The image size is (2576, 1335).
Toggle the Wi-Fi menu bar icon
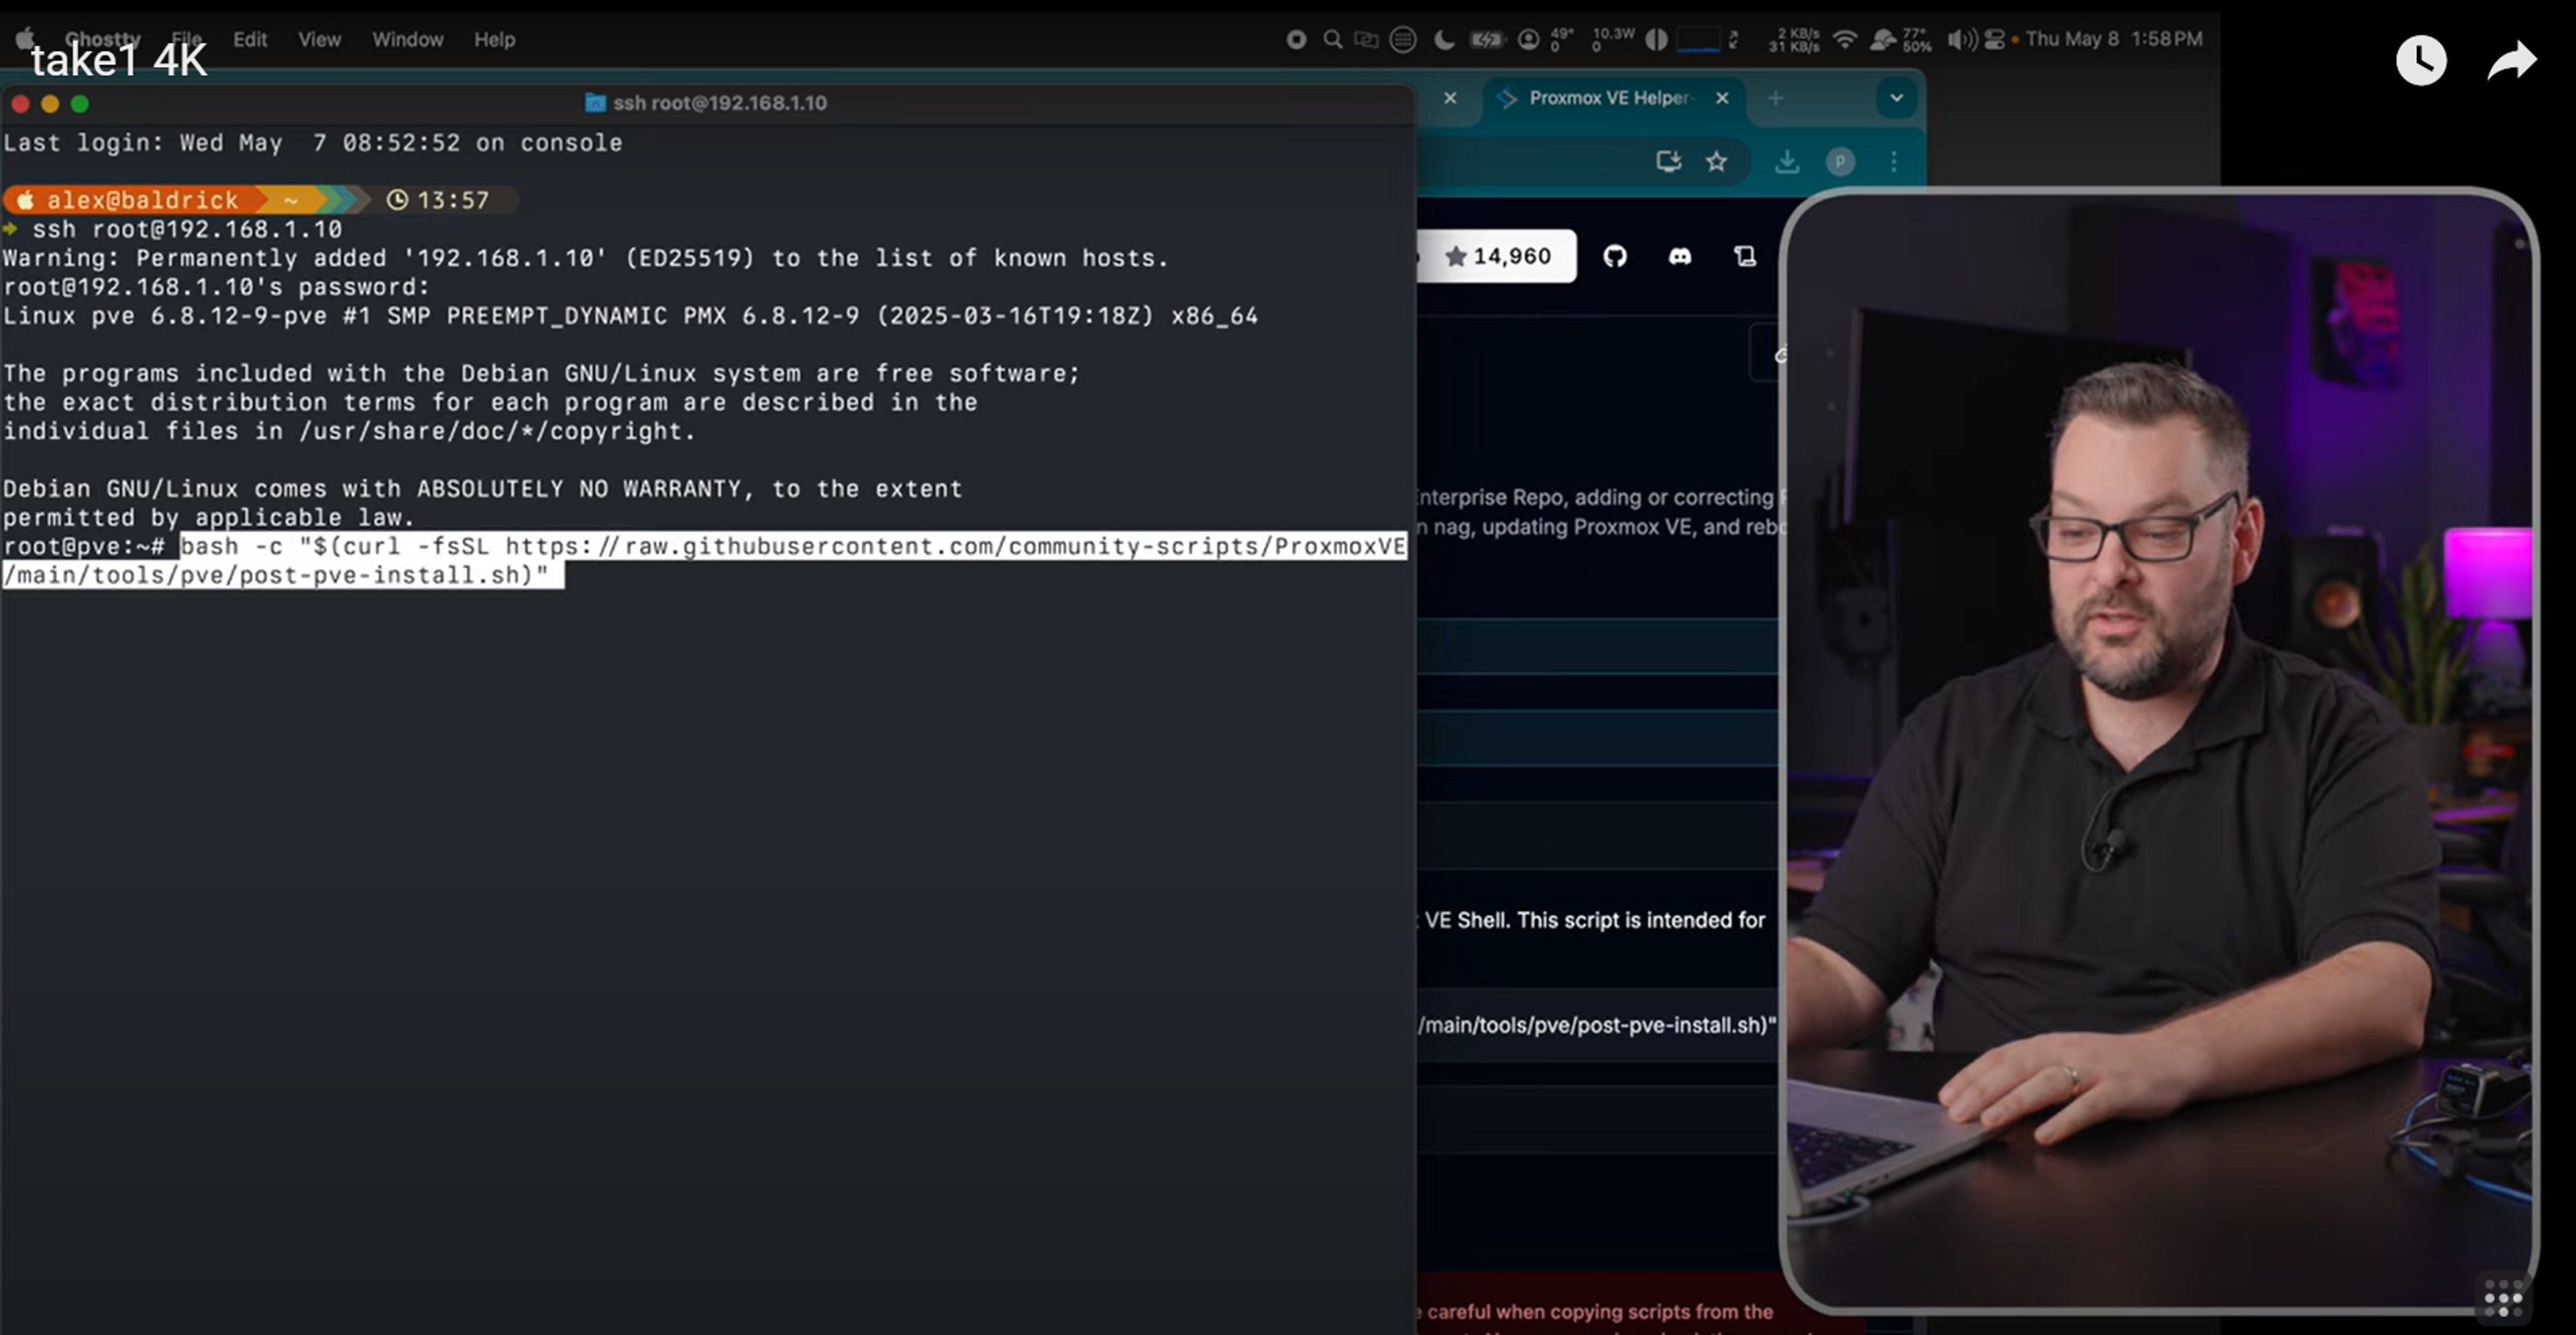[x=1845, y=39]
